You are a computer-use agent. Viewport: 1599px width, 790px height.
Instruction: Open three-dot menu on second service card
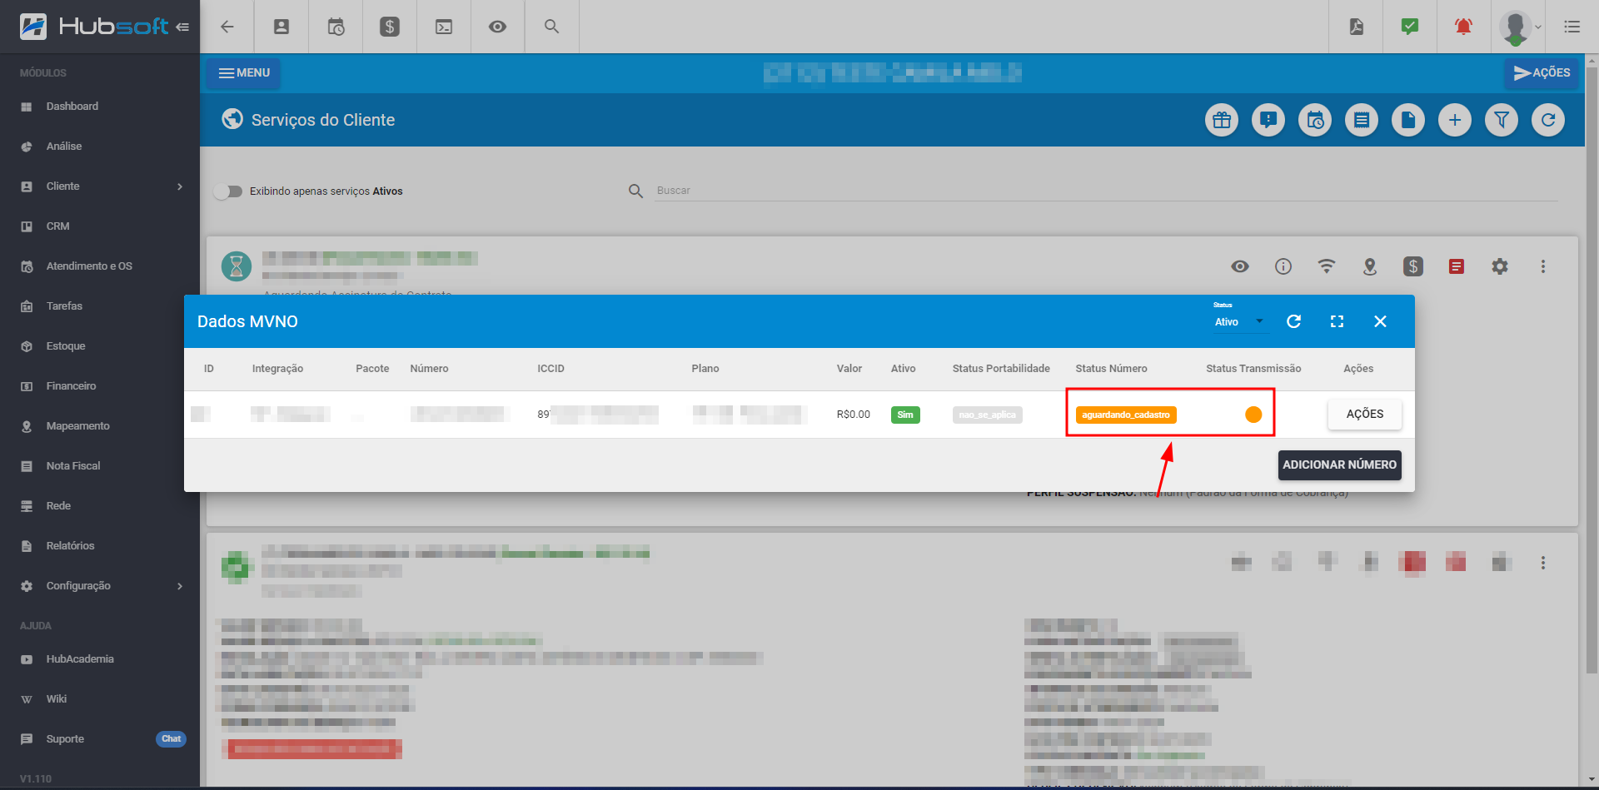point(1543,563)
